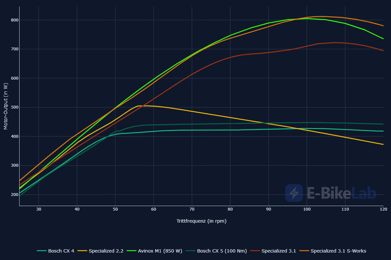The width and height of the screenshot is (391, 260).
Task: Click the dark red Specialized 3.1 legend marker
Action: click(255, 251)
